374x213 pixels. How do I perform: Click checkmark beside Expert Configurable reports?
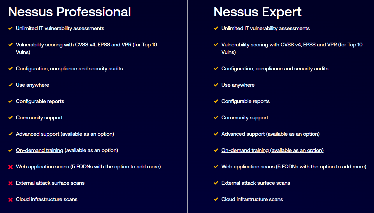click(216, 101)
